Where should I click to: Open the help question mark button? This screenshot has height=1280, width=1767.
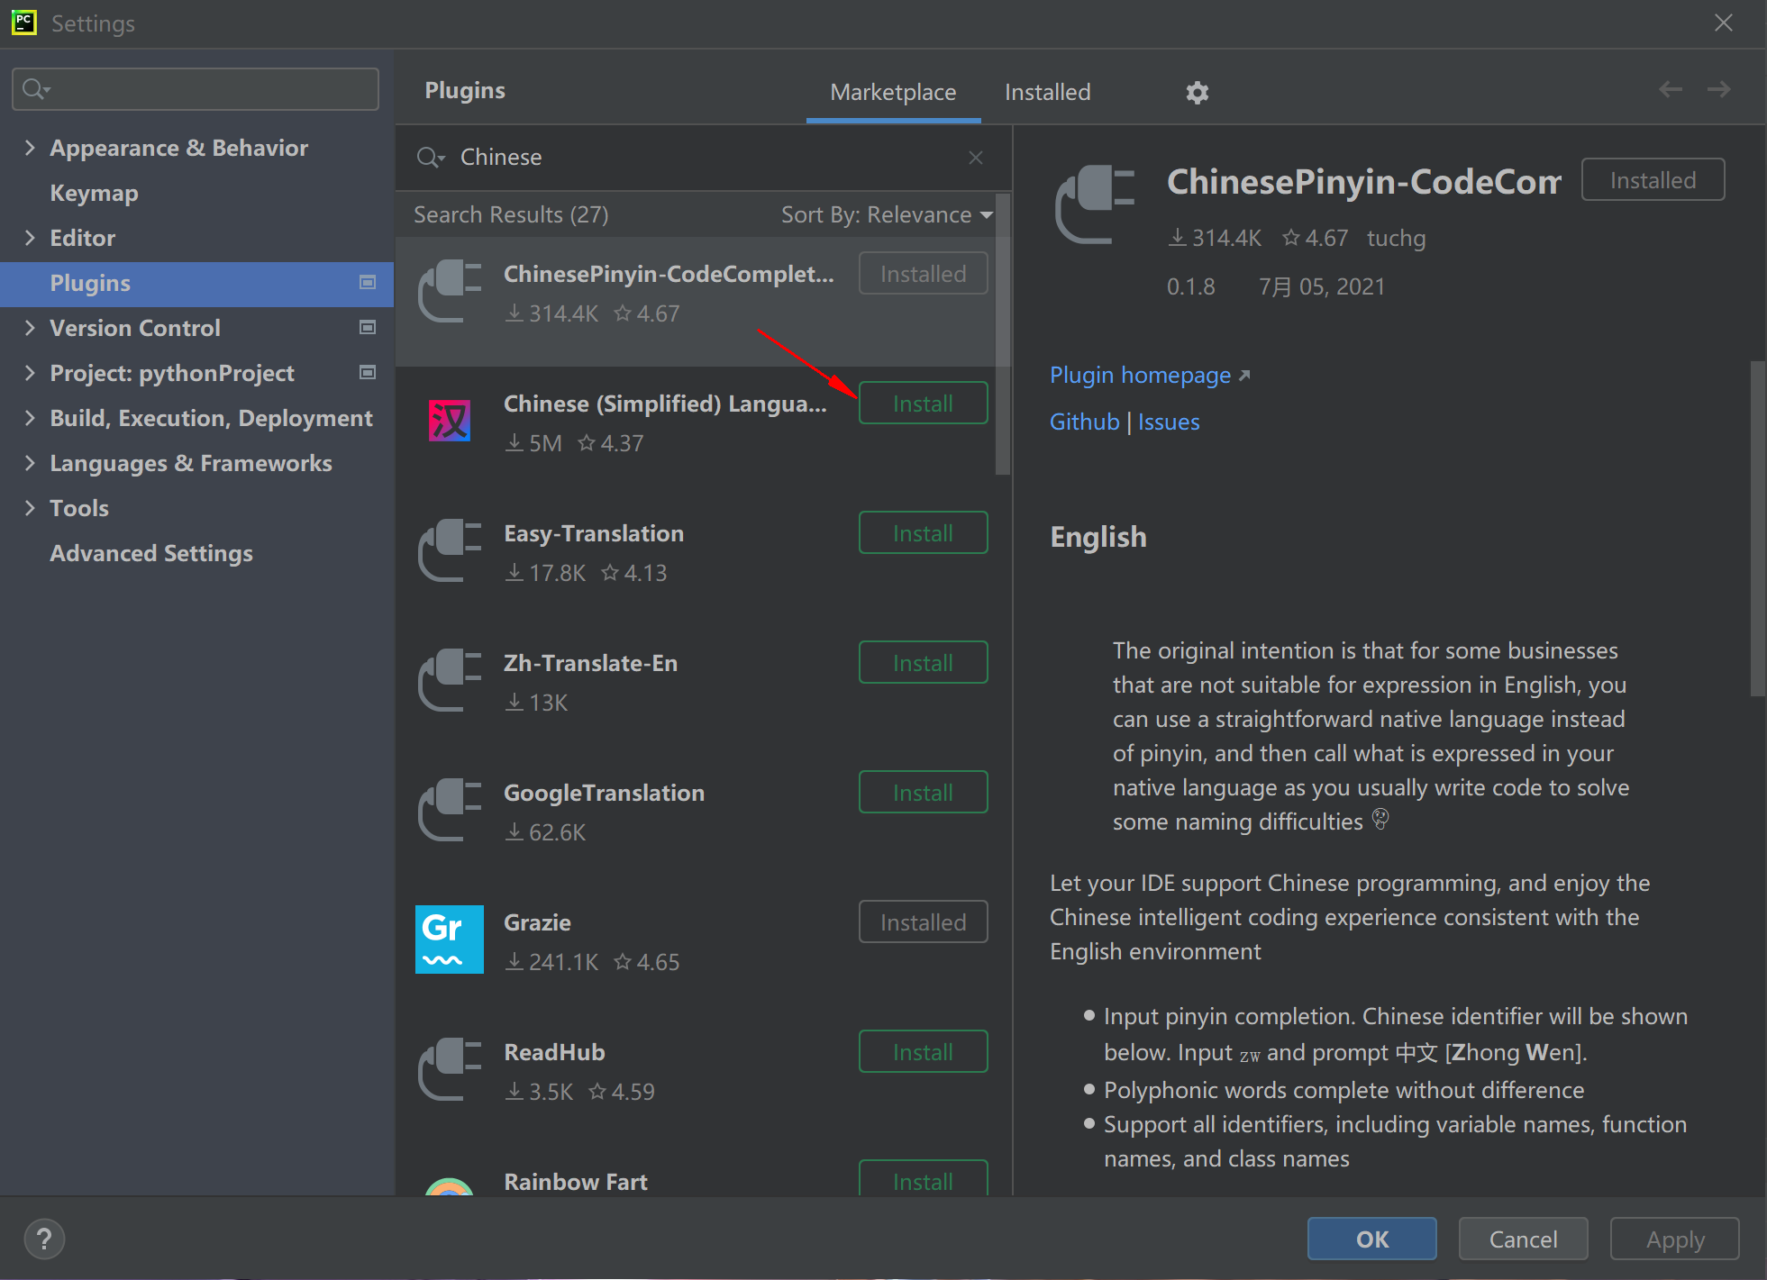(x=44, y=1239)
